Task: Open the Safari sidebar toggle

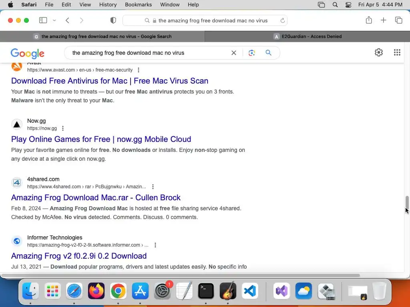Action: coord(43,20)
